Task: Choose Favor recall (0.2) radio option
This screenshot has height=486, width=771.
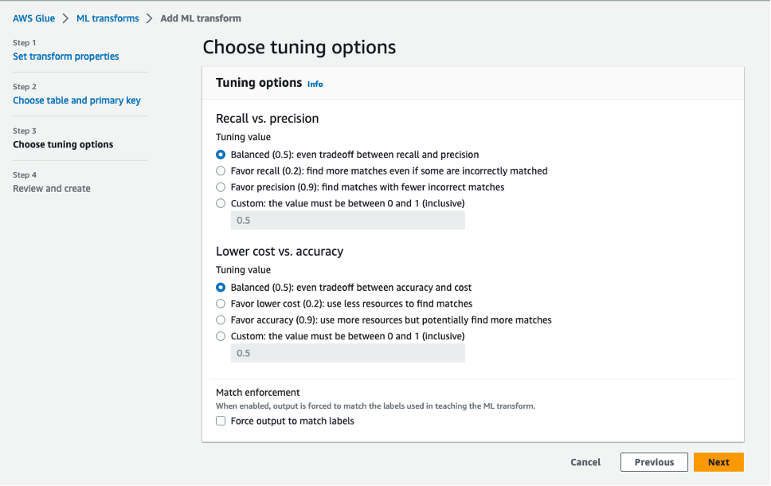Action: click(221, 170)
